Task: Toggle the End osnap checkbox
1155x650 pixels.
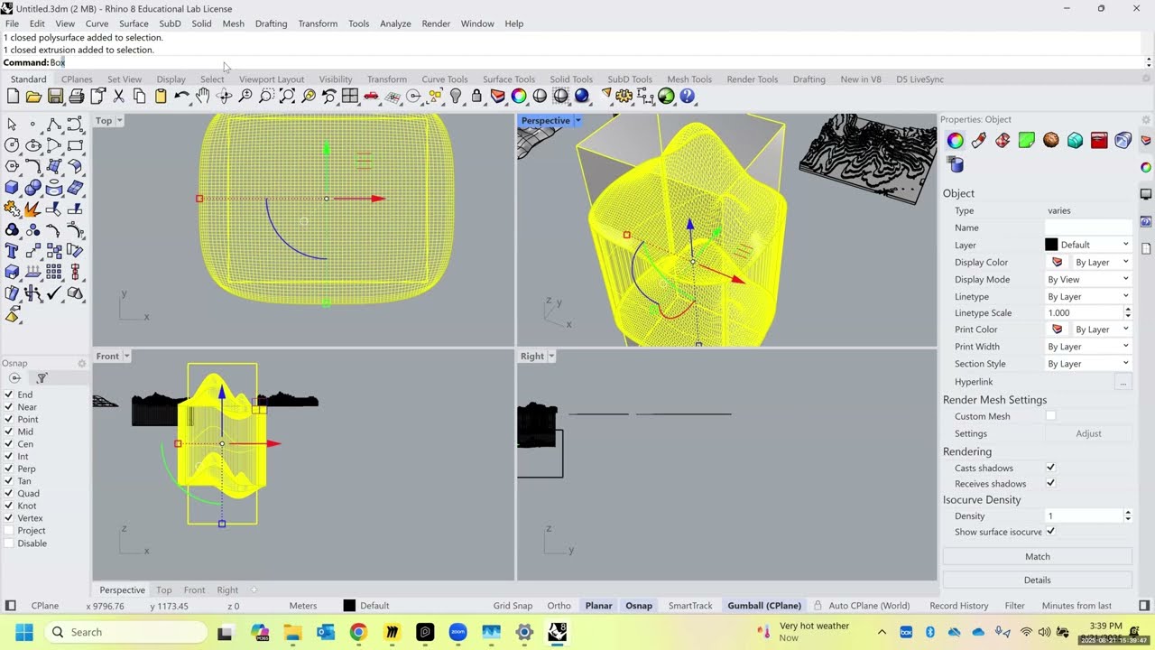Action: pyautogui.click(x=9, y=395)
